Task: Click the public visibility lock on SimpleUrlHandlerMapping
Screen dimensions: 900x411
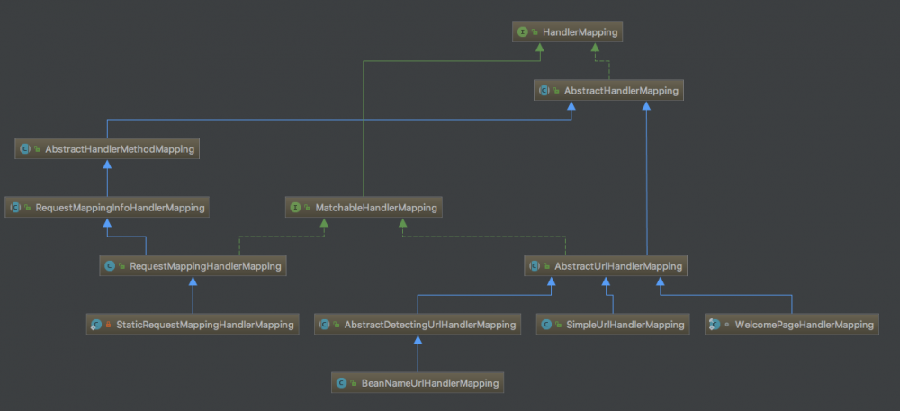Action: 559,325
